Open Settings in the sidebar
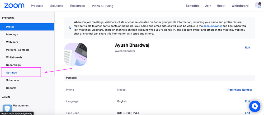This screenshot has width=264, height=115. tap(12, 73)
